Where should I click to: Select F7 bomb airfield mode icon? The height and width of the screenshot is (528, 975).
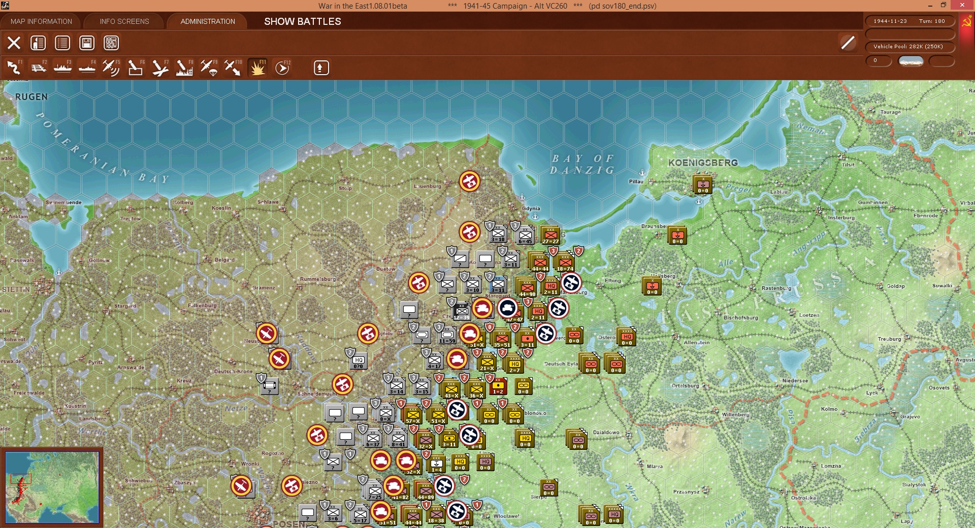(x=160, y=68)
